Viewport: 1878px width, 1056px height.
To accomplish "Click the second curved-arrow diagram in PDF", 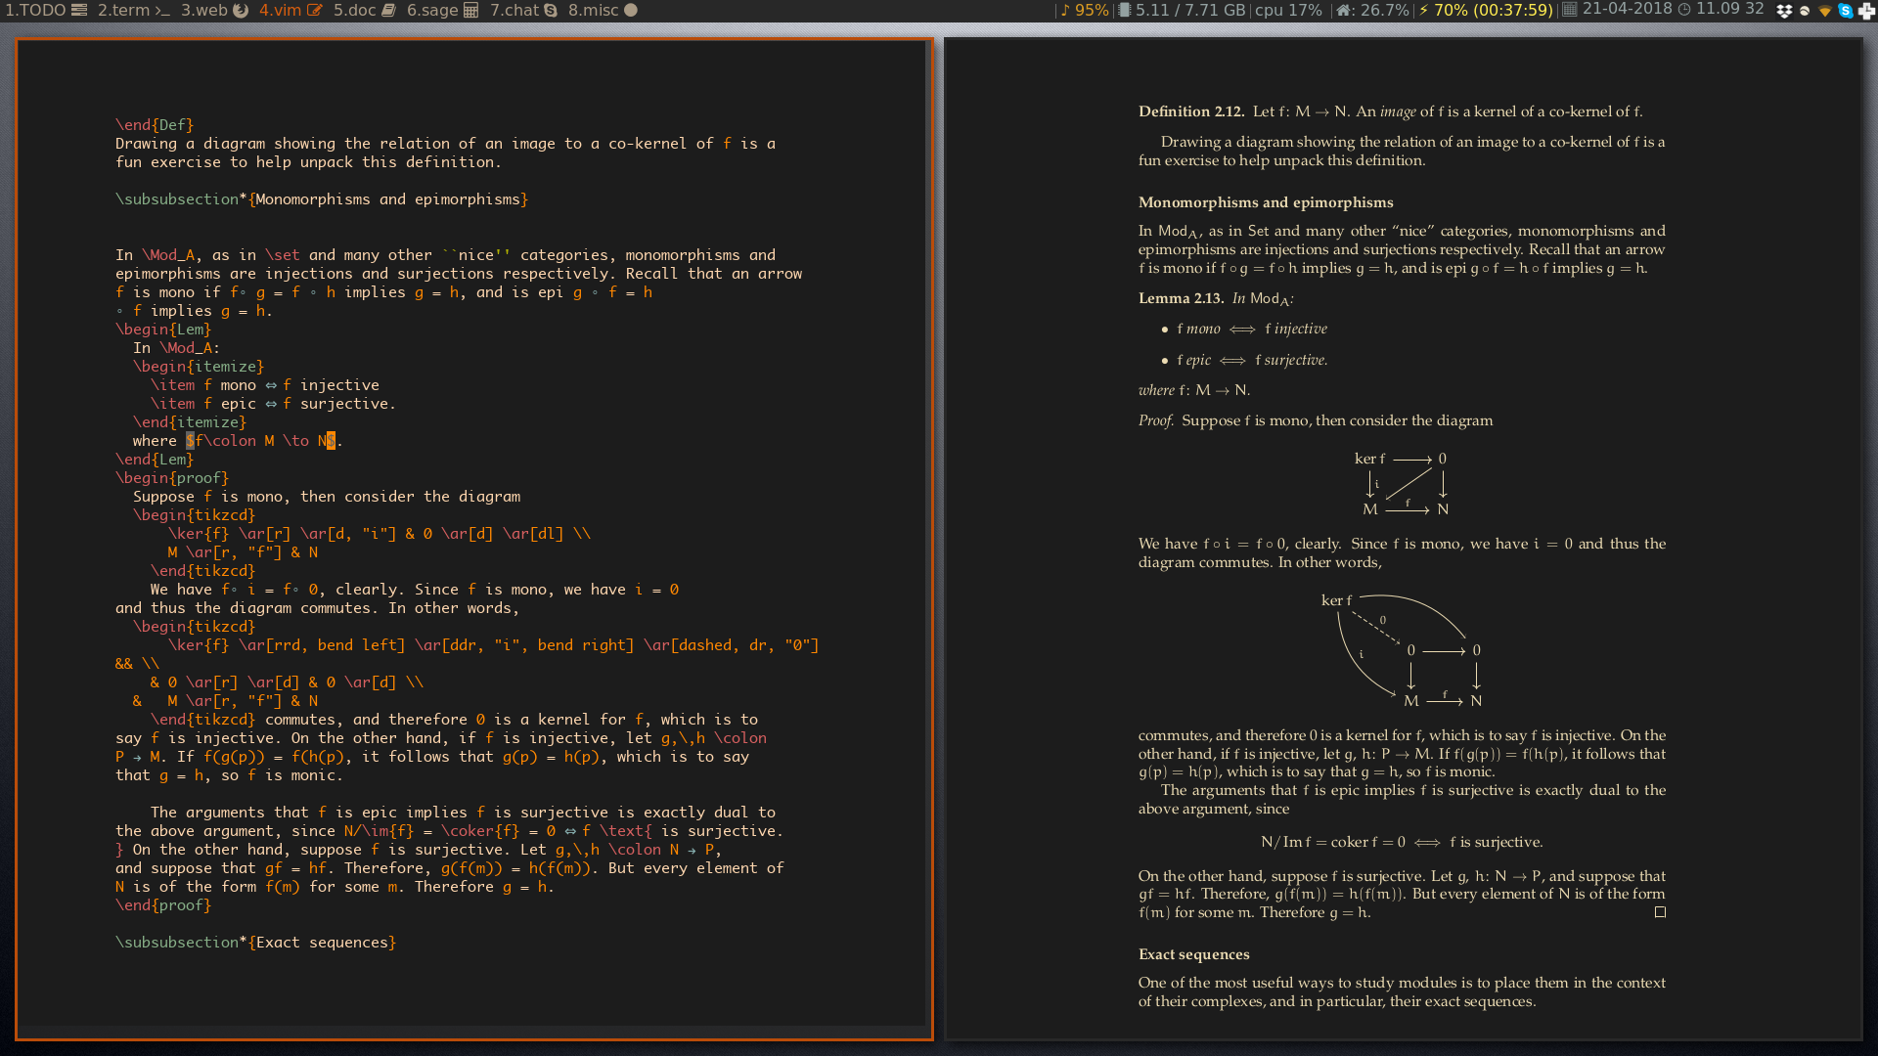I will click(x=1402, y=650).
